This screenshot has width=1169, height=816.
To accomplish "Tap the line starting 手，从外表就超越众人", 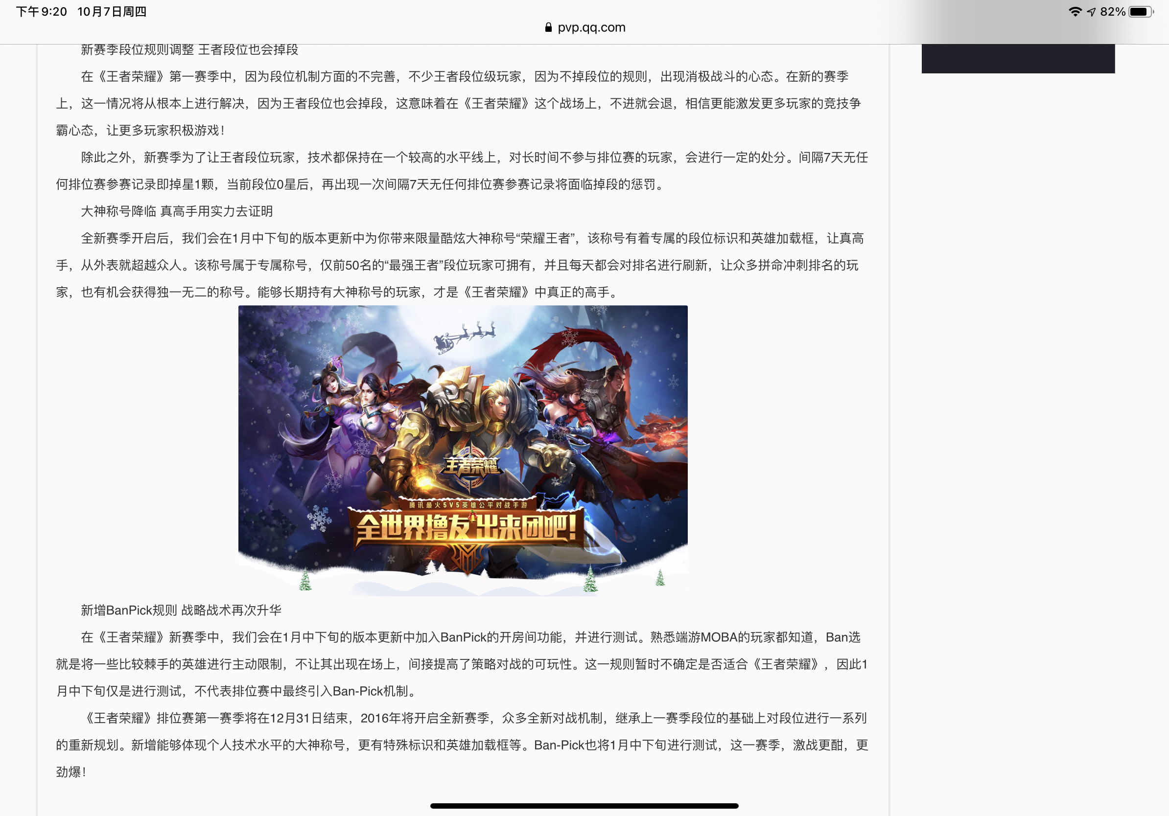I will [457, 265].
